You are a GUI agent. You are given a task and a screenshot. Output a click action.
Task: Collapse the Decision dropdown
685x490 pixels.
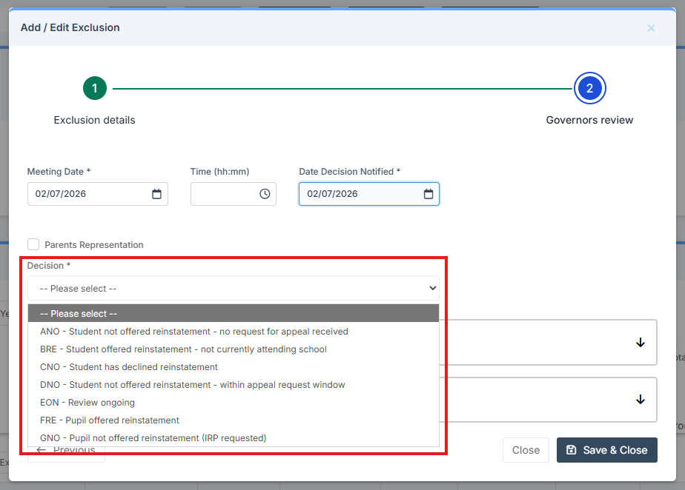(234, 288)
